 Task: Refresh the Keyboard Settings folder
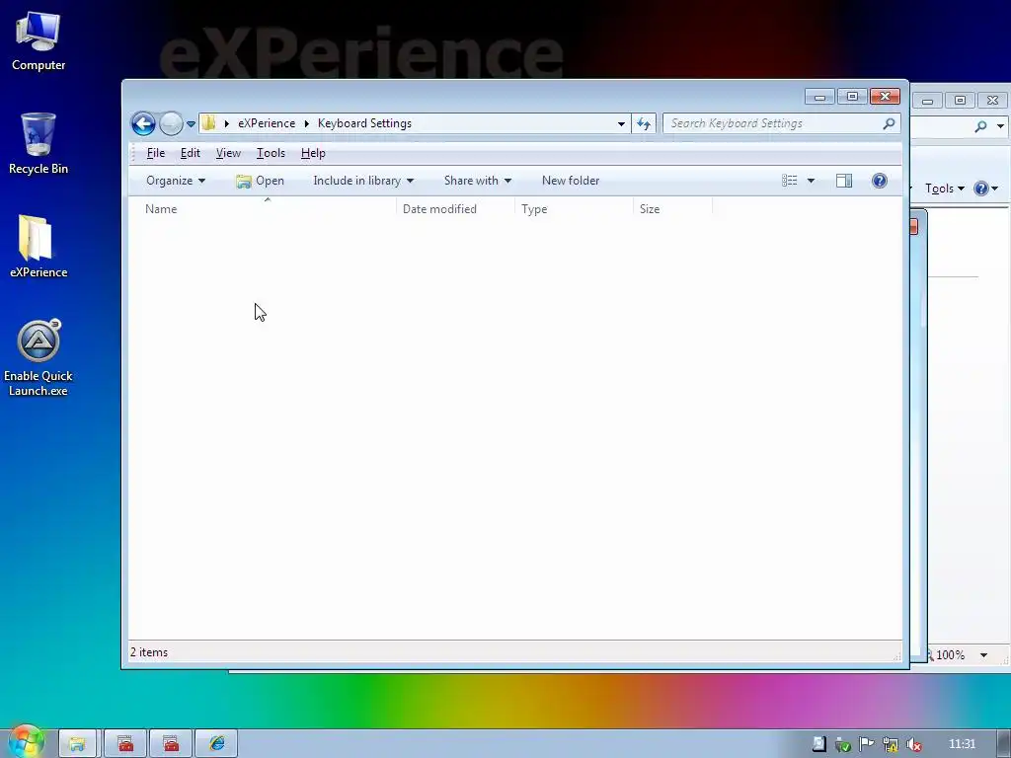click(644, 123)
